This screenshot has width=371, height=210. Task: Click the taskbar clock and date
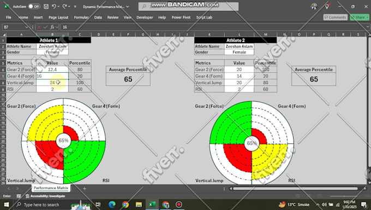pyautogui.click(x=349, y=205)
